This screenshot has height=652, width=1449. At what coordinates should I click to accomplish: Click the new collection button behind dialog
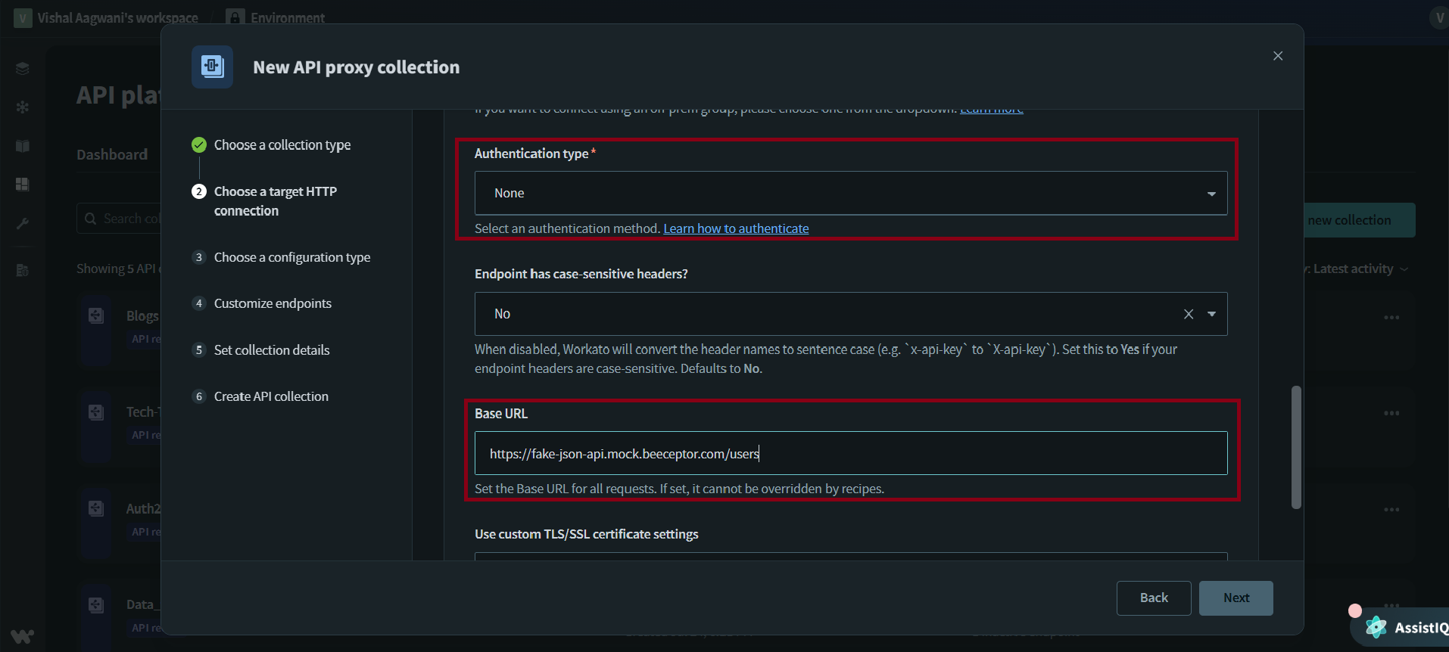[x=1359, y=220]
